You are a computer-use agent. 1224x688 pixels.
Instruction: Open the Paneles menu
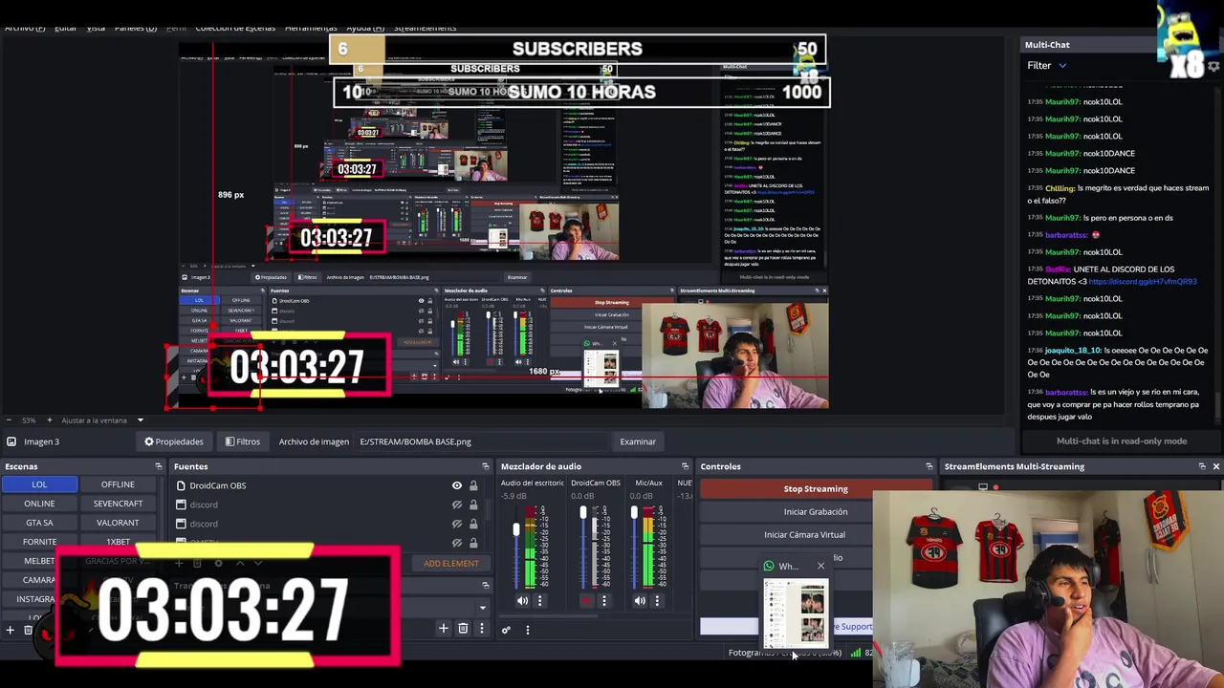(135, 28)
